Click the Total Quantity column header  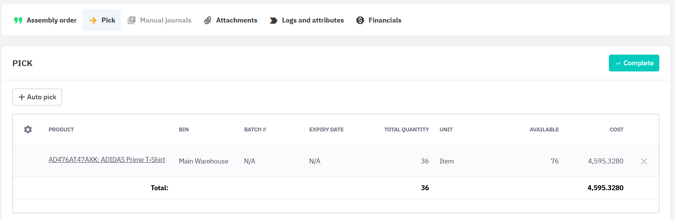(x=406, y=129)
